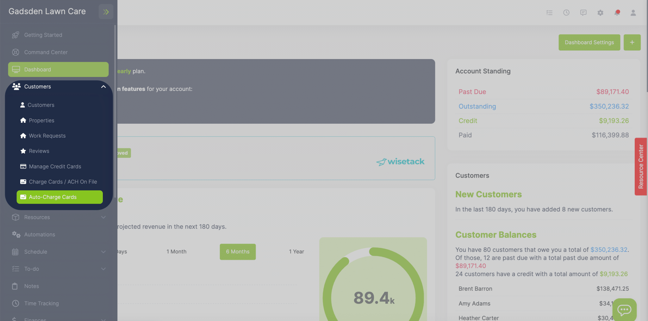Switch revenue projection to 1 Year
The image size is (648, 321).
pyautogui.click(x=296, y=252)
